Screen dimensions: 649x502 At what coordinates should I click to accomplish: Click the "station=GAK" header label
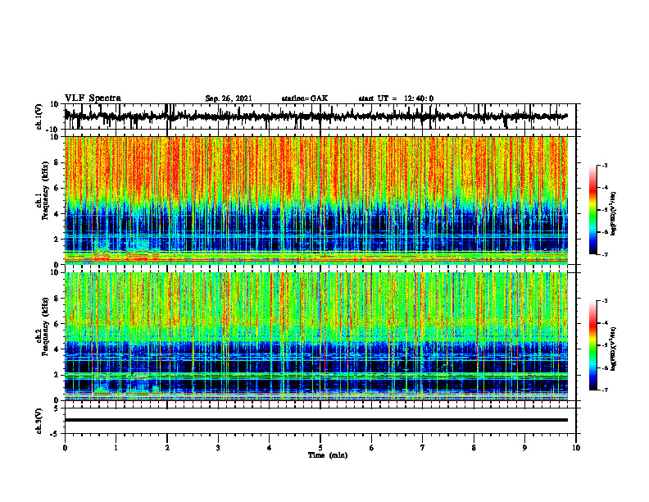pos(305,98)
